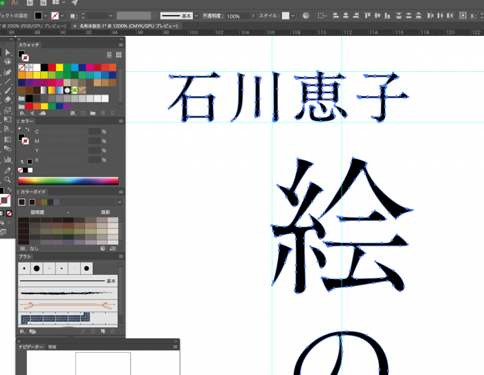Click the vertical align top icon
The height and width of the screenshot is (375, 484).
[x=367, y=15]
